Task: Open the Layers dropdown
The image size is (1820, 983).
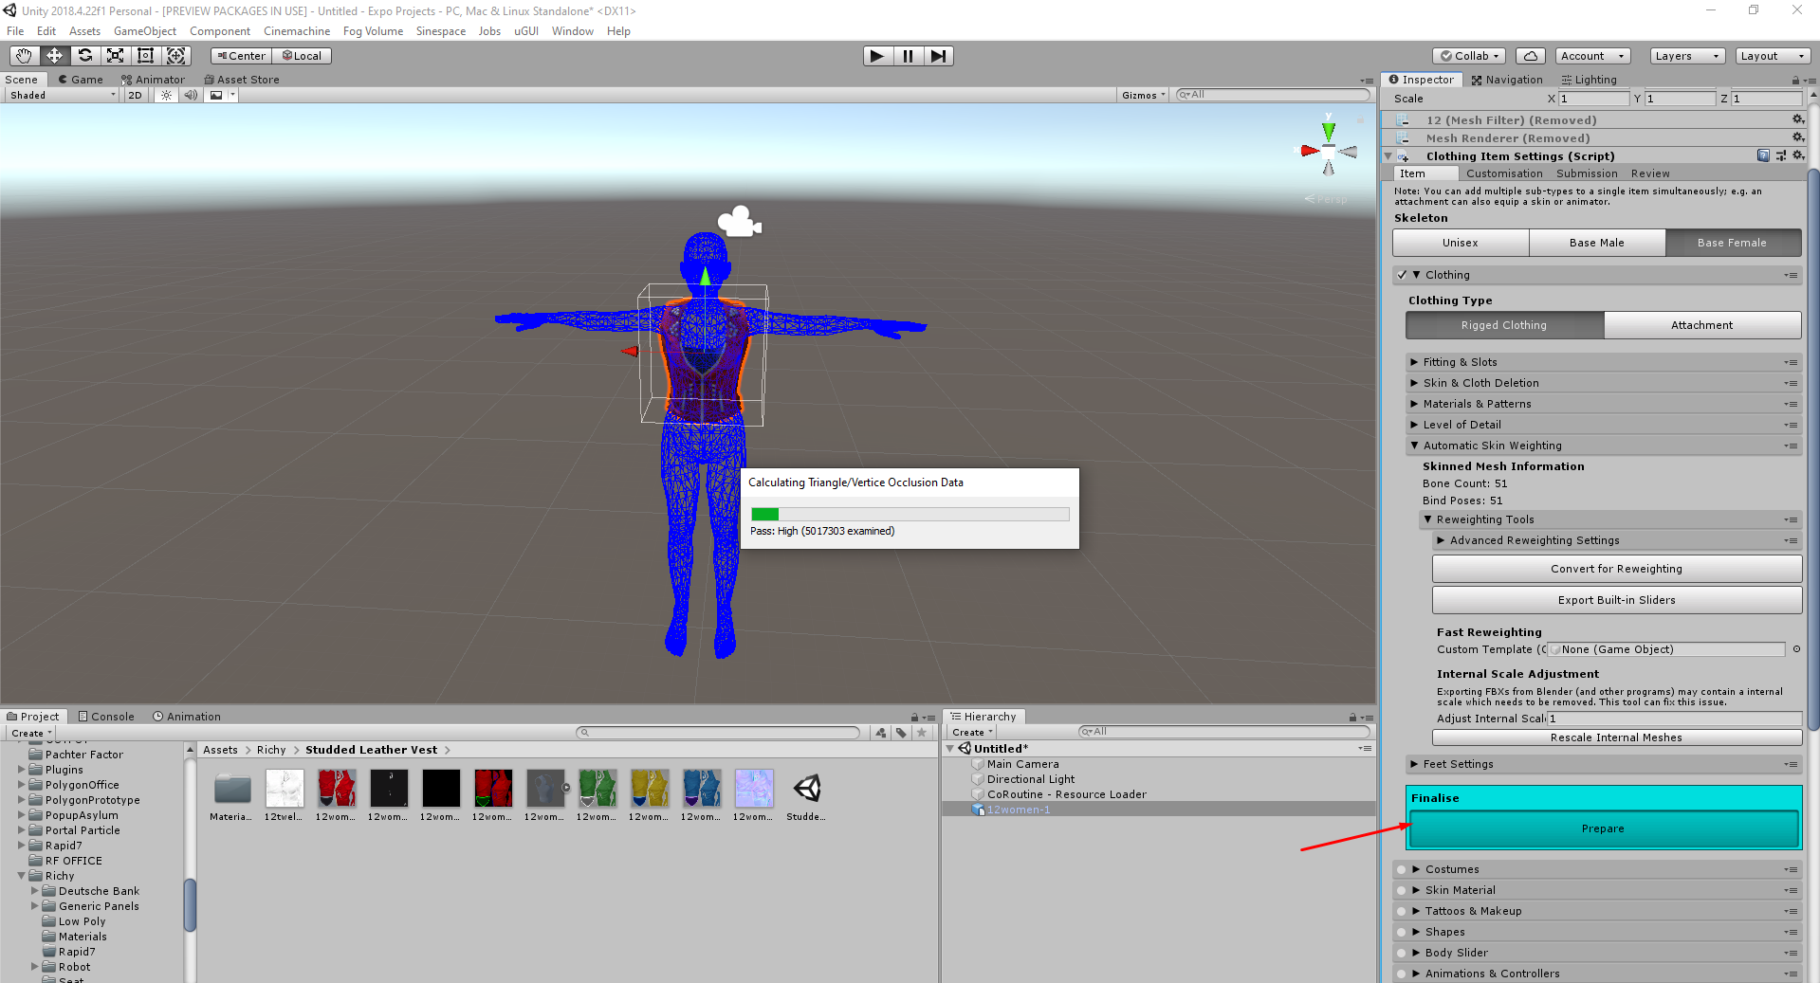Action: pos(1686,56)
